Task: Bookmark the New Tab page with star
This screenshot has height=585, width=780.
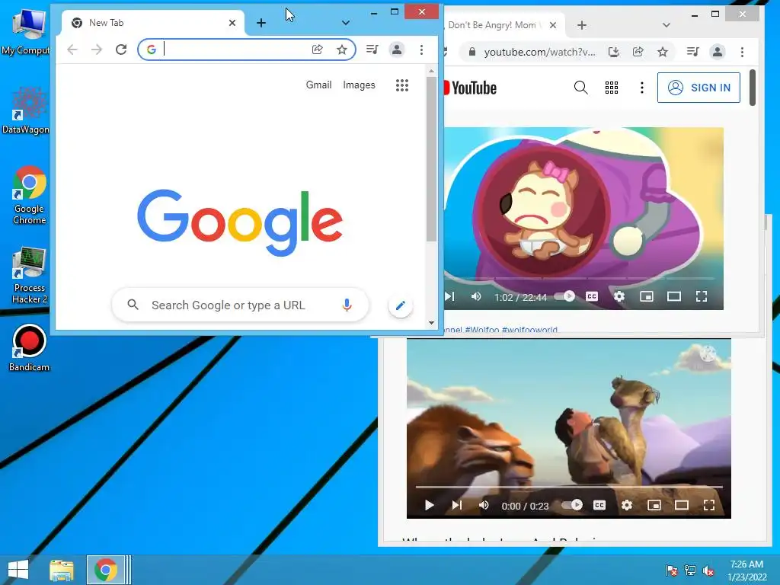Action: point(342,50)
